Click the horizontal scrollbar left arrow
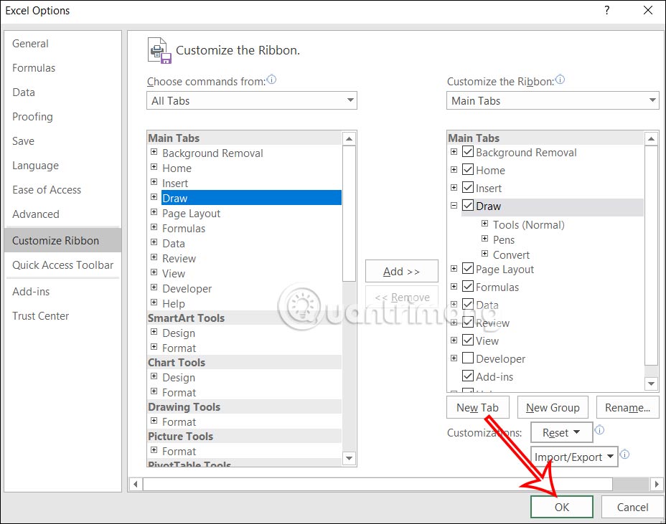The height and width of the screenshot is (524, 666). coord(136,484)
